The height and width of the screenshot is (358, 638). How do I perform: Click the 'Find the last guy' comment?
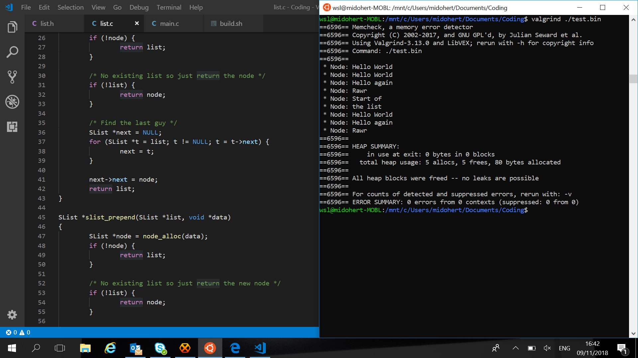click(133, 123)
